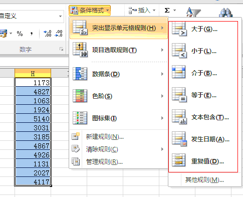Open the 数据条(D) submenu
The image size is (243, 197).
click(x=119, y=74)
